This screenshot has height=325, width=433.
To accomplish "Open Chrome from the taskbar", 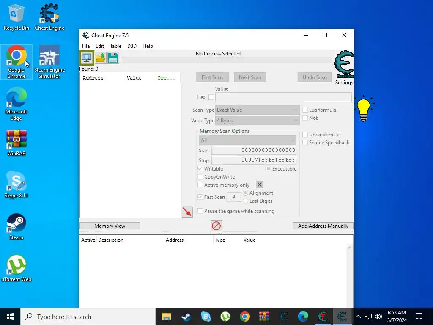I will pos(245,317).
